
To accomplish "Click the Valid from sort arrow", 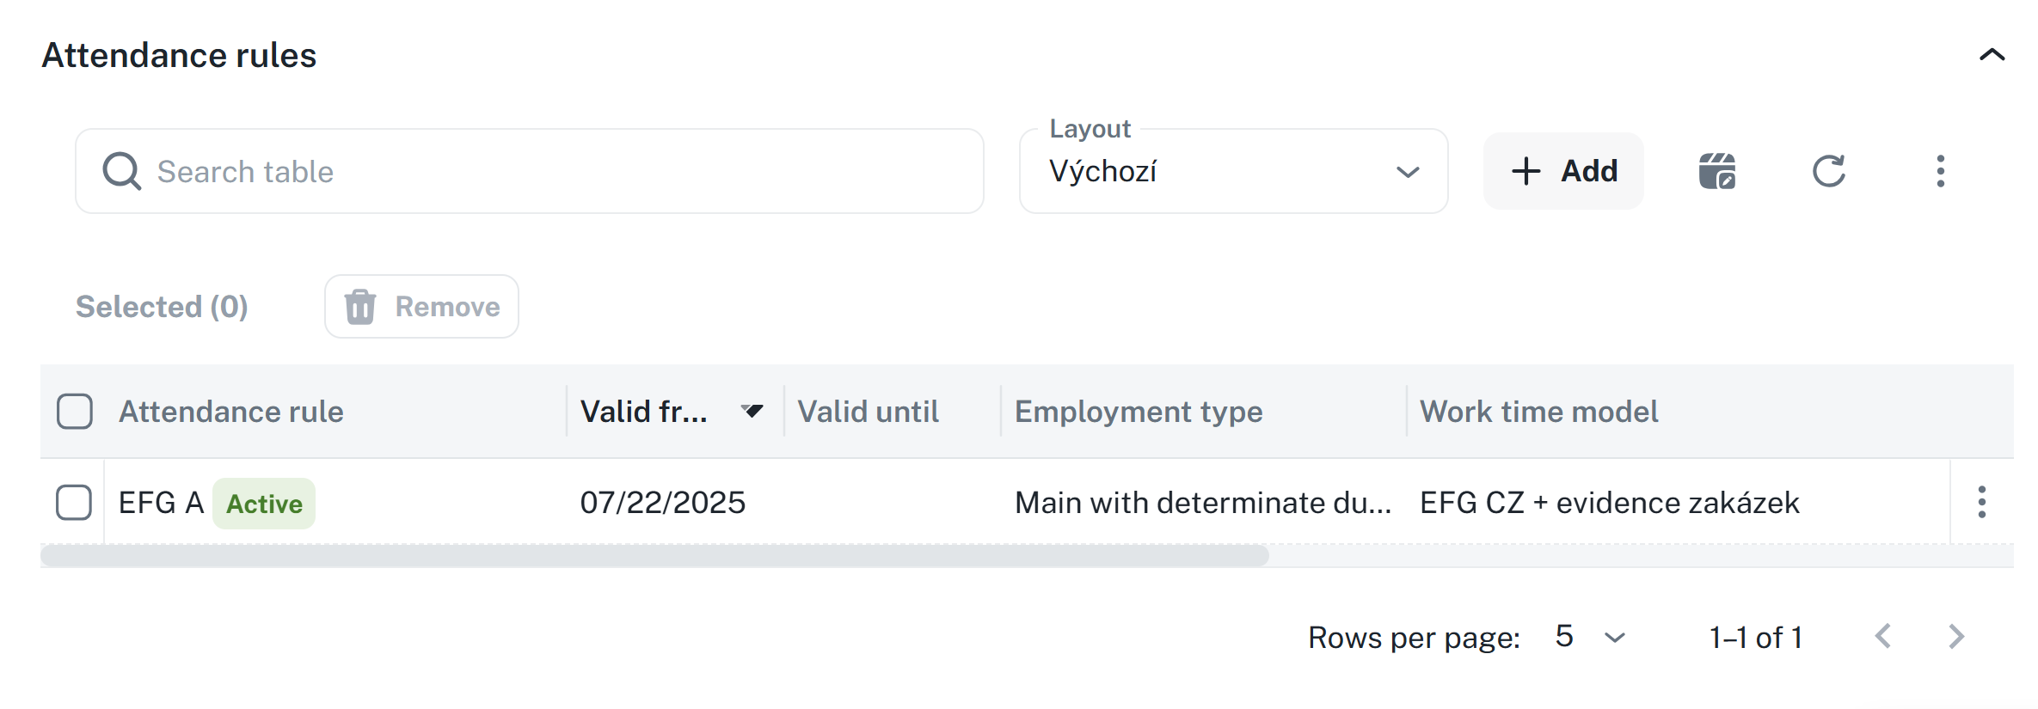I will pos(752,411).
